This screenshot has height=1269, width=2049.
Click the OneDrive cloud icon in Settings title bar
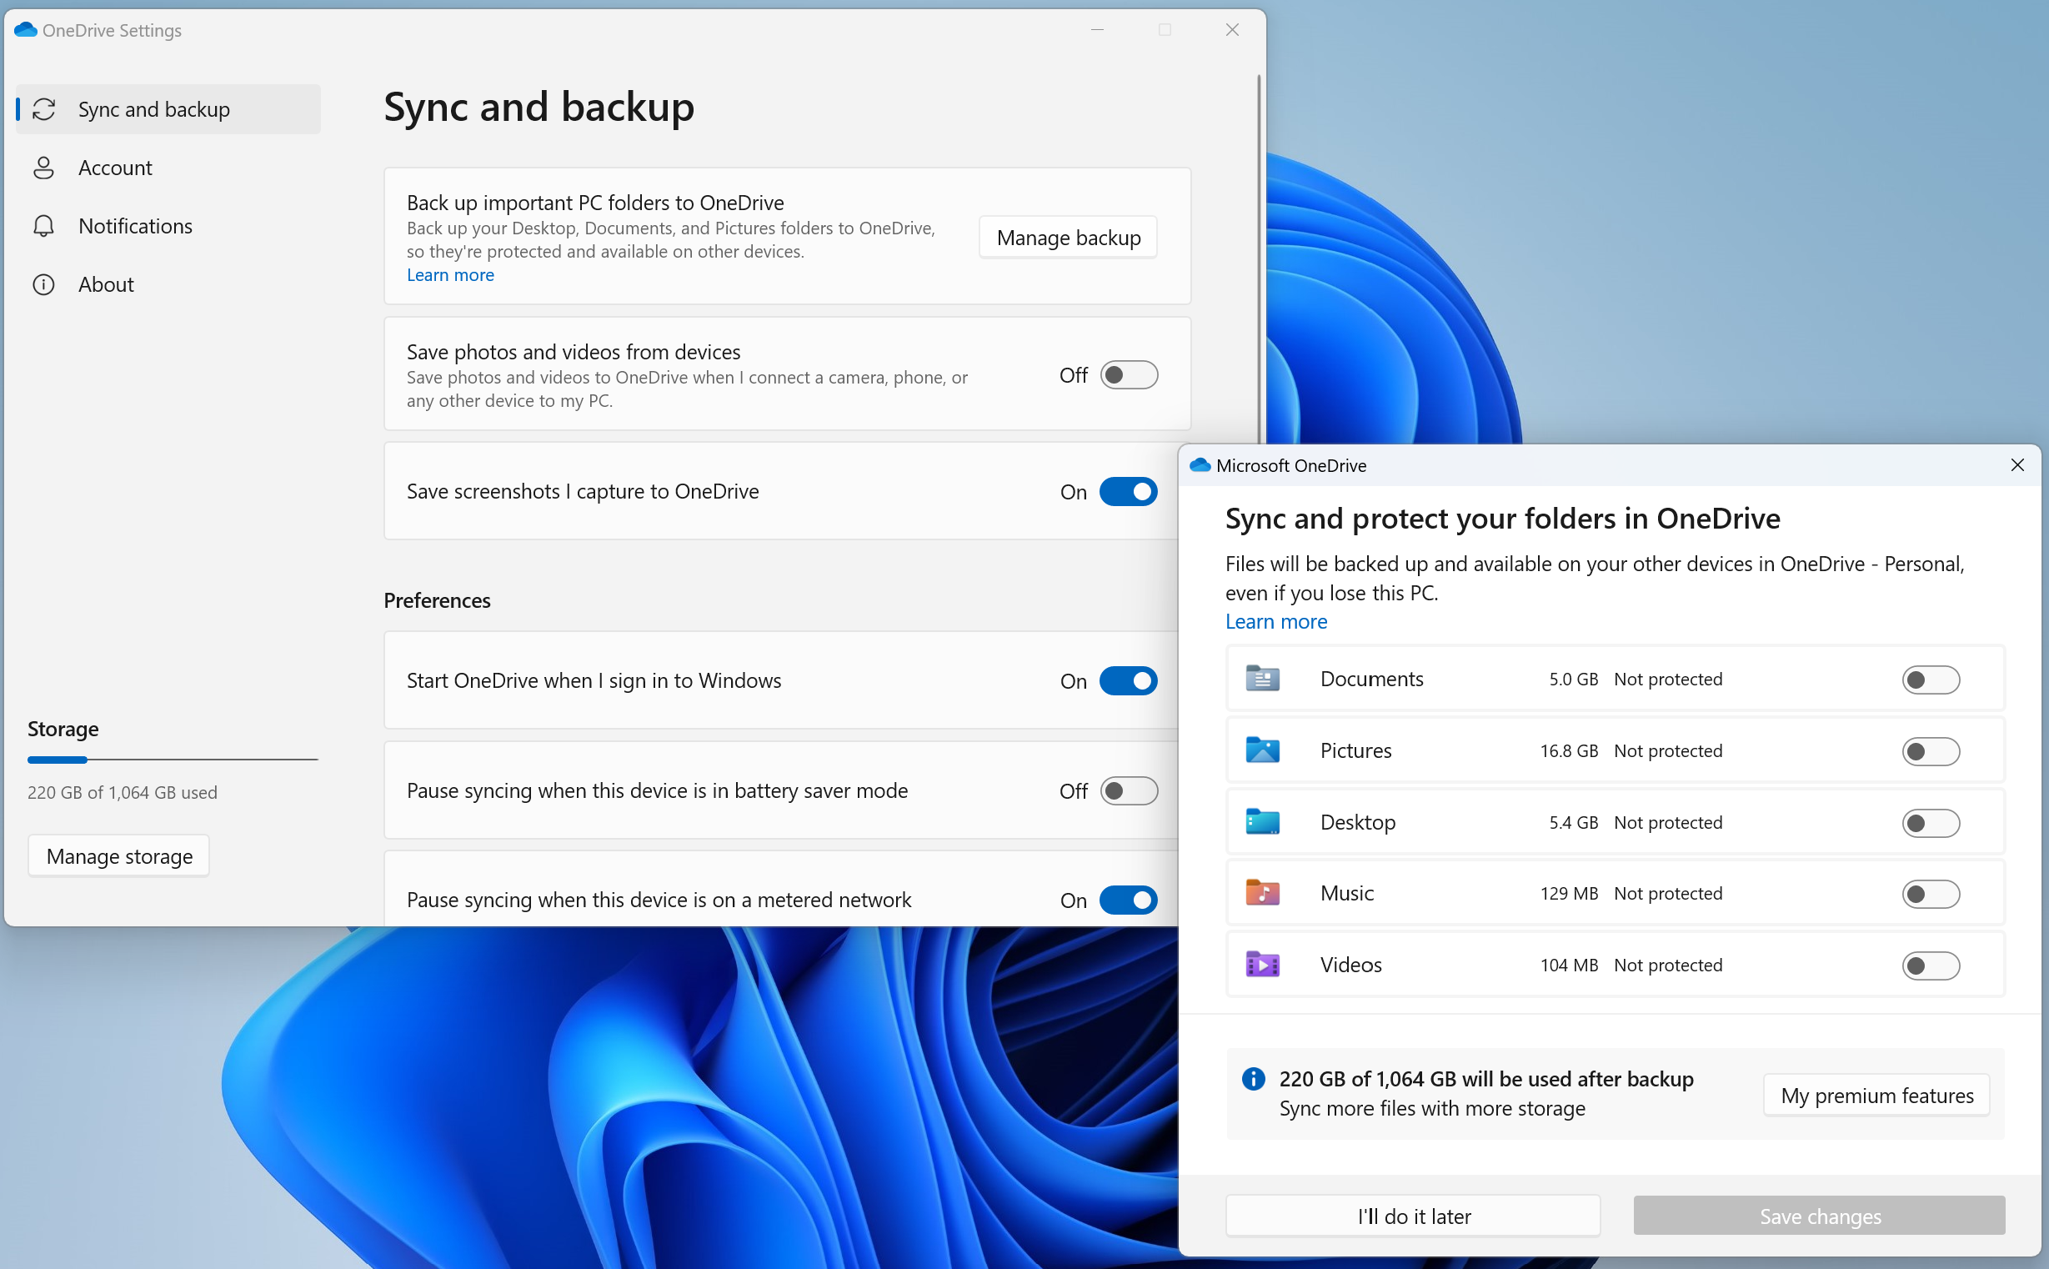pos(26,30)
